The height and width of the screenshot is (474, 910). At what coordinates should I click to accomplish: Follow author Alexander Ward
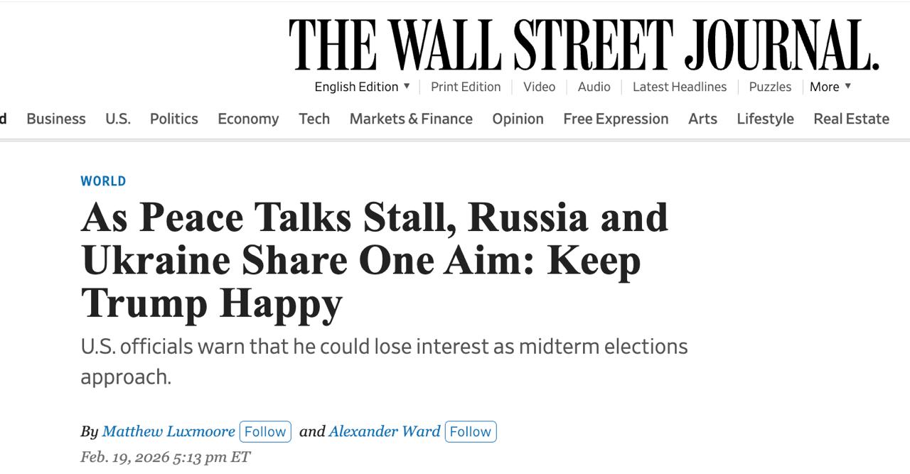(471, 431)
